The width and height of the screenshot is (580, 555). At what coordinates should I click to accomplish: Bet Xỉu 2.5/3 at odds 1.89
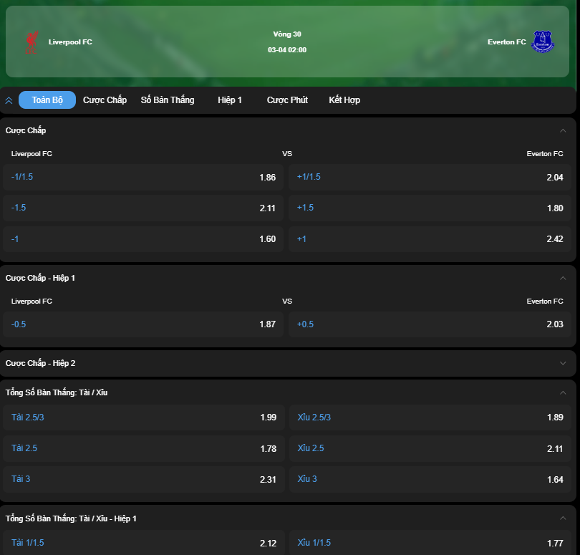pos(430,418)
